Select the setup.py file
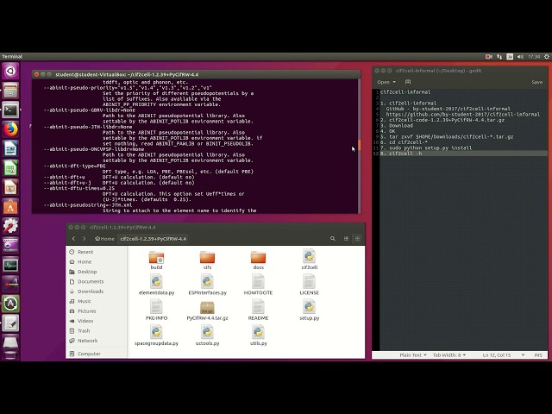 pyautogui.click(x=309, y=310)
